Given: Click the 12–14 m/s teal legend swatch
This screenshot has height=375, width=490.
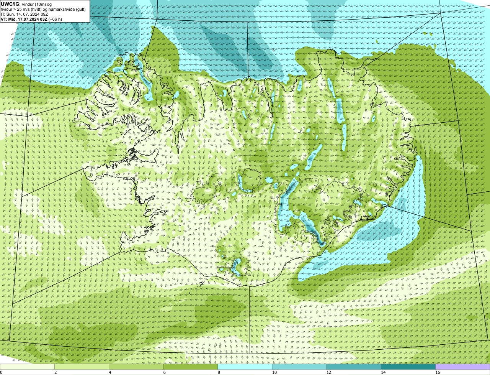Looking at the screenshot, I should tap(354, 367).
